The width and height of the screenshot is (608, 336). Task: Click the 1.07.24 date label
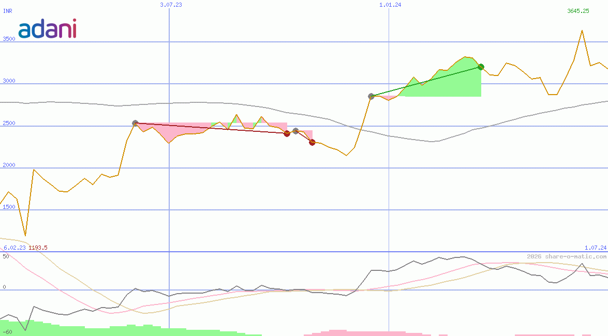[x=592, y=248]
